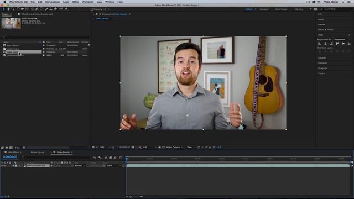The width and height of the screenshot is (354, 199).
Task: Select the Small Screen workspace
Action: click(282, 9)
